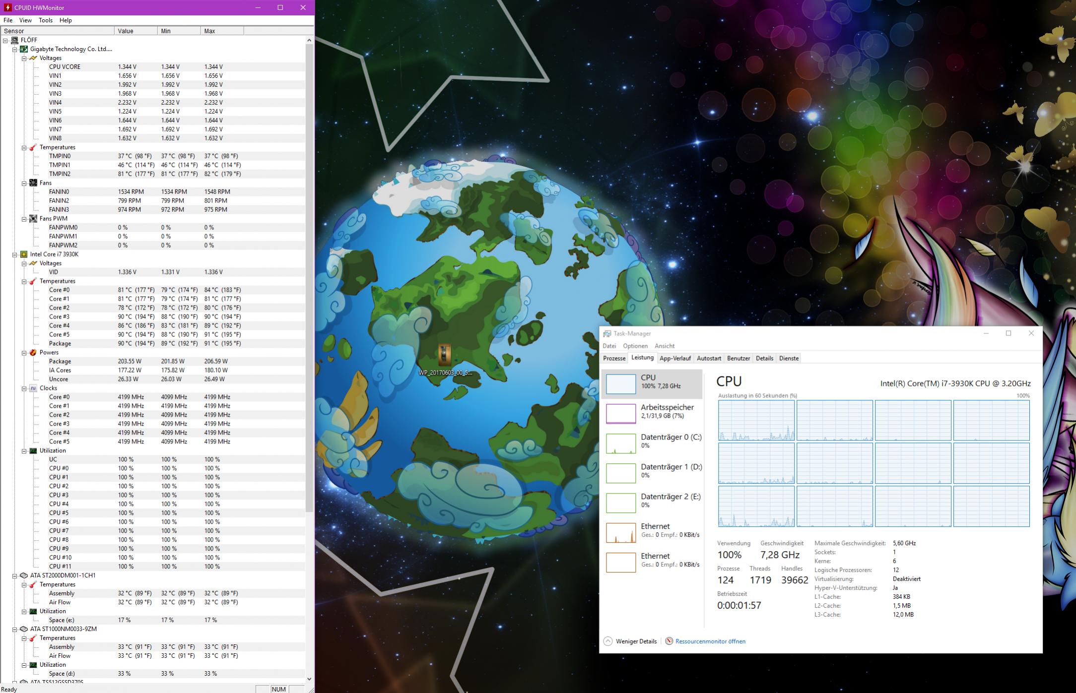Viewport: 1076px width, 693px height.
Task: Select the Space (e:) utilization row
Action: 152,621
